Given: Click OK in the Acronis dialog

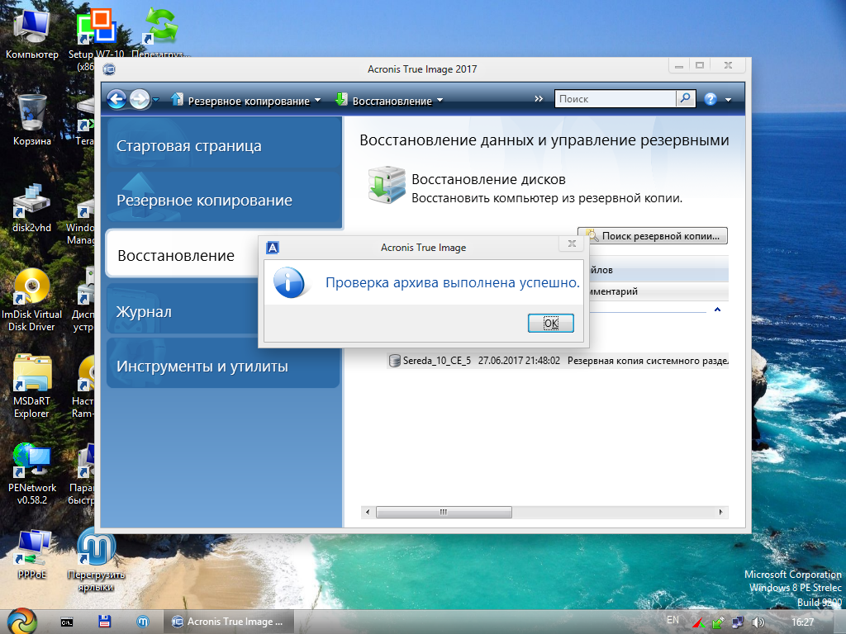Looking at the screenshot, I should (x=550, y=323).
